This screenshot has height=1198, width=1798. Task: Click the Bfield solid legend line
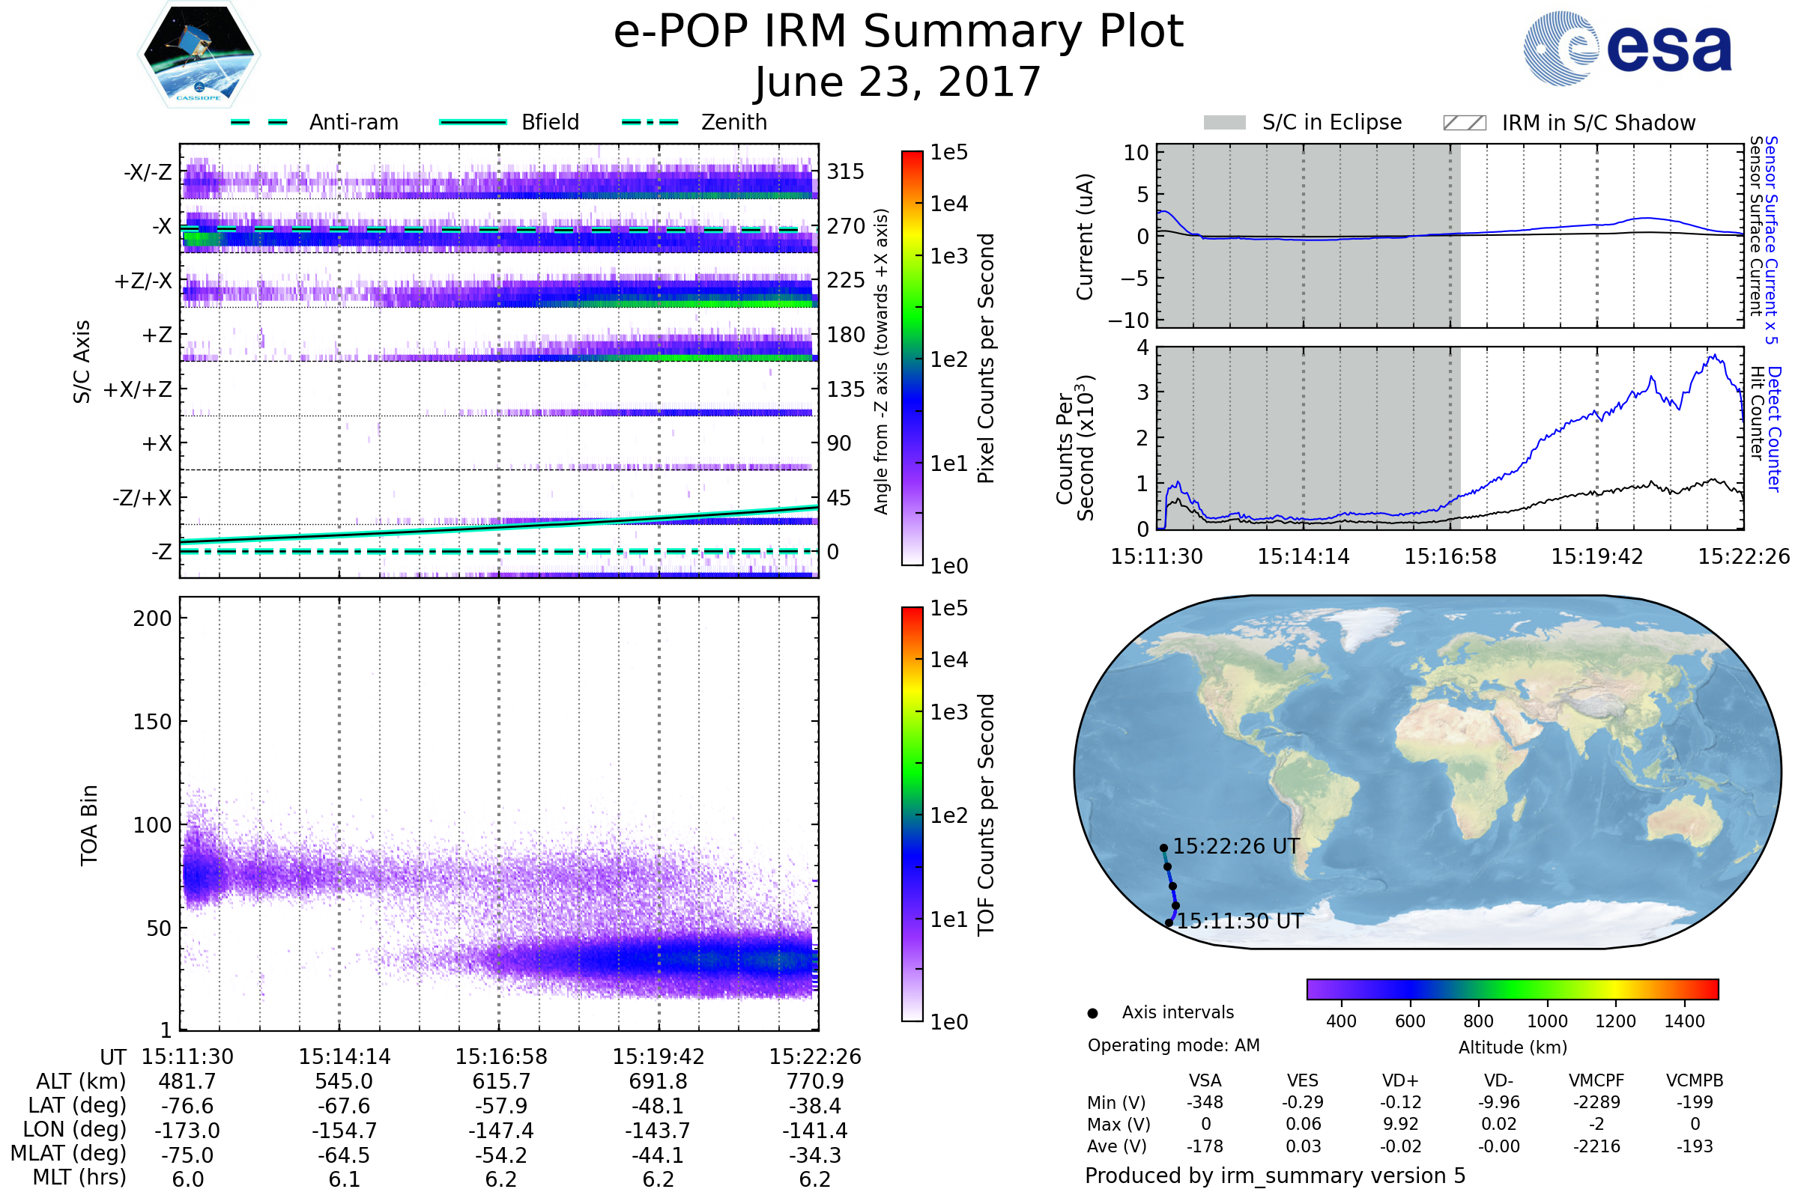(x=473, y=122)
